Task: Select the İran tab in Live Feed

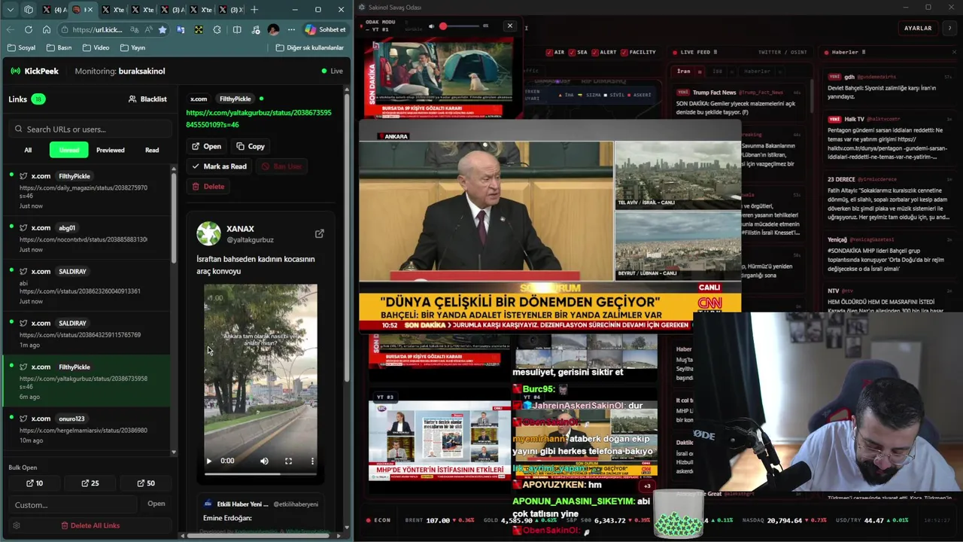Action: pyautogui.click(x=683, y=72)
